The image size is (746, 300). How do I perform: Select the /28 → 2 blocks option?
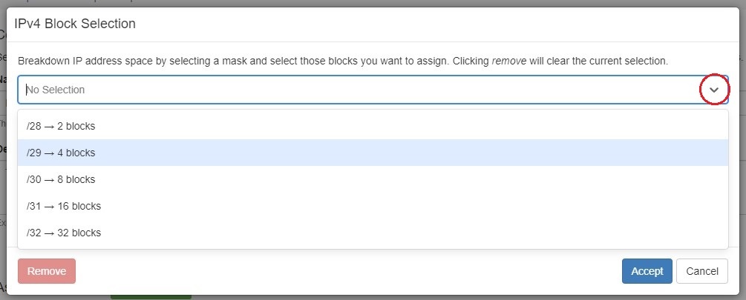pos(61,126)
